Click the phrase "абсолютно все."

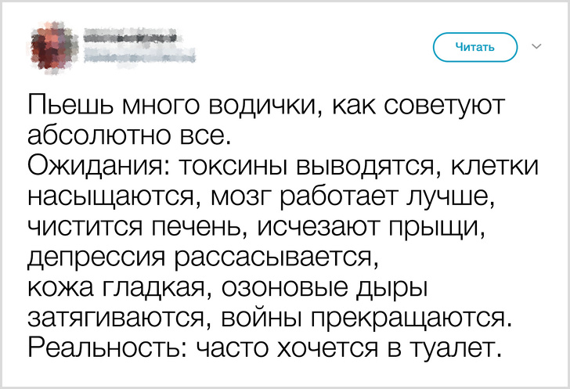[130, 135]
